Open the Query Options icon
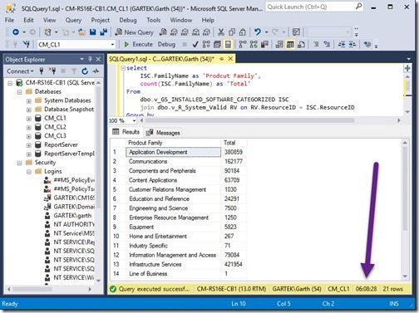This screenshot has height=313, width=419. [x=217, y=44]
